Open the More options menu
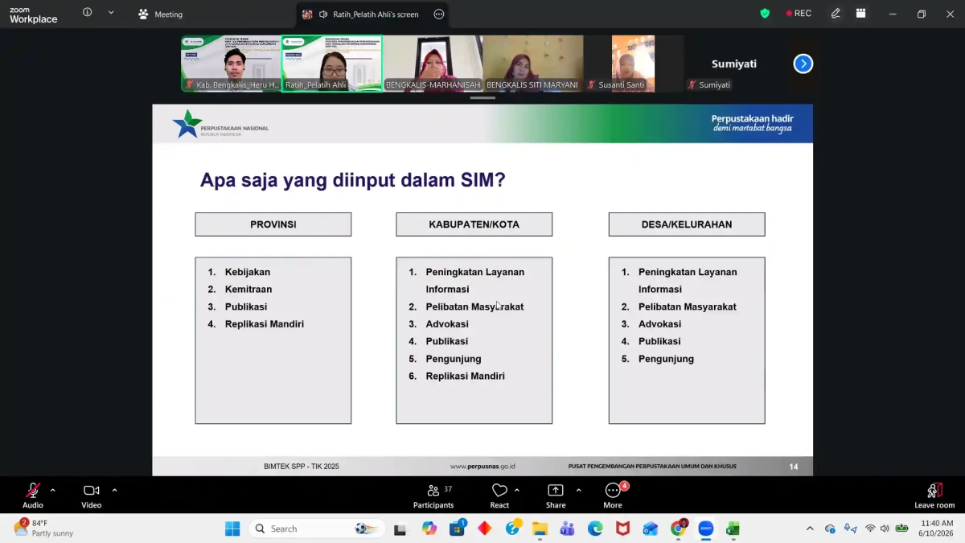 pos(613,496)
